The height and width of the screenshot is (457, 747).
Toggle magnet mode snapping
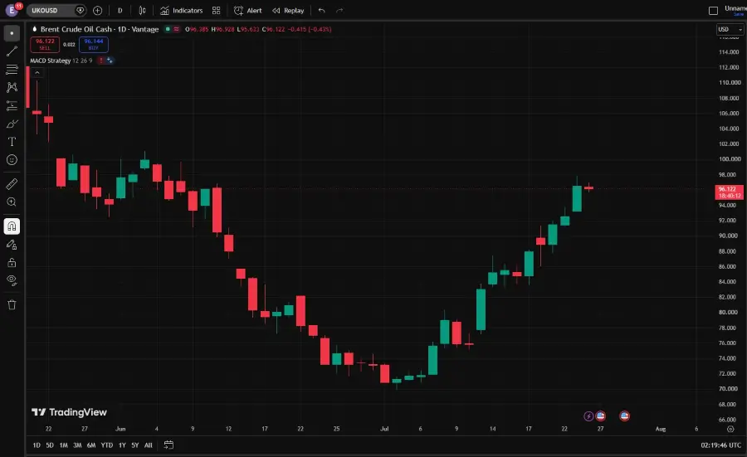point(12,226)
